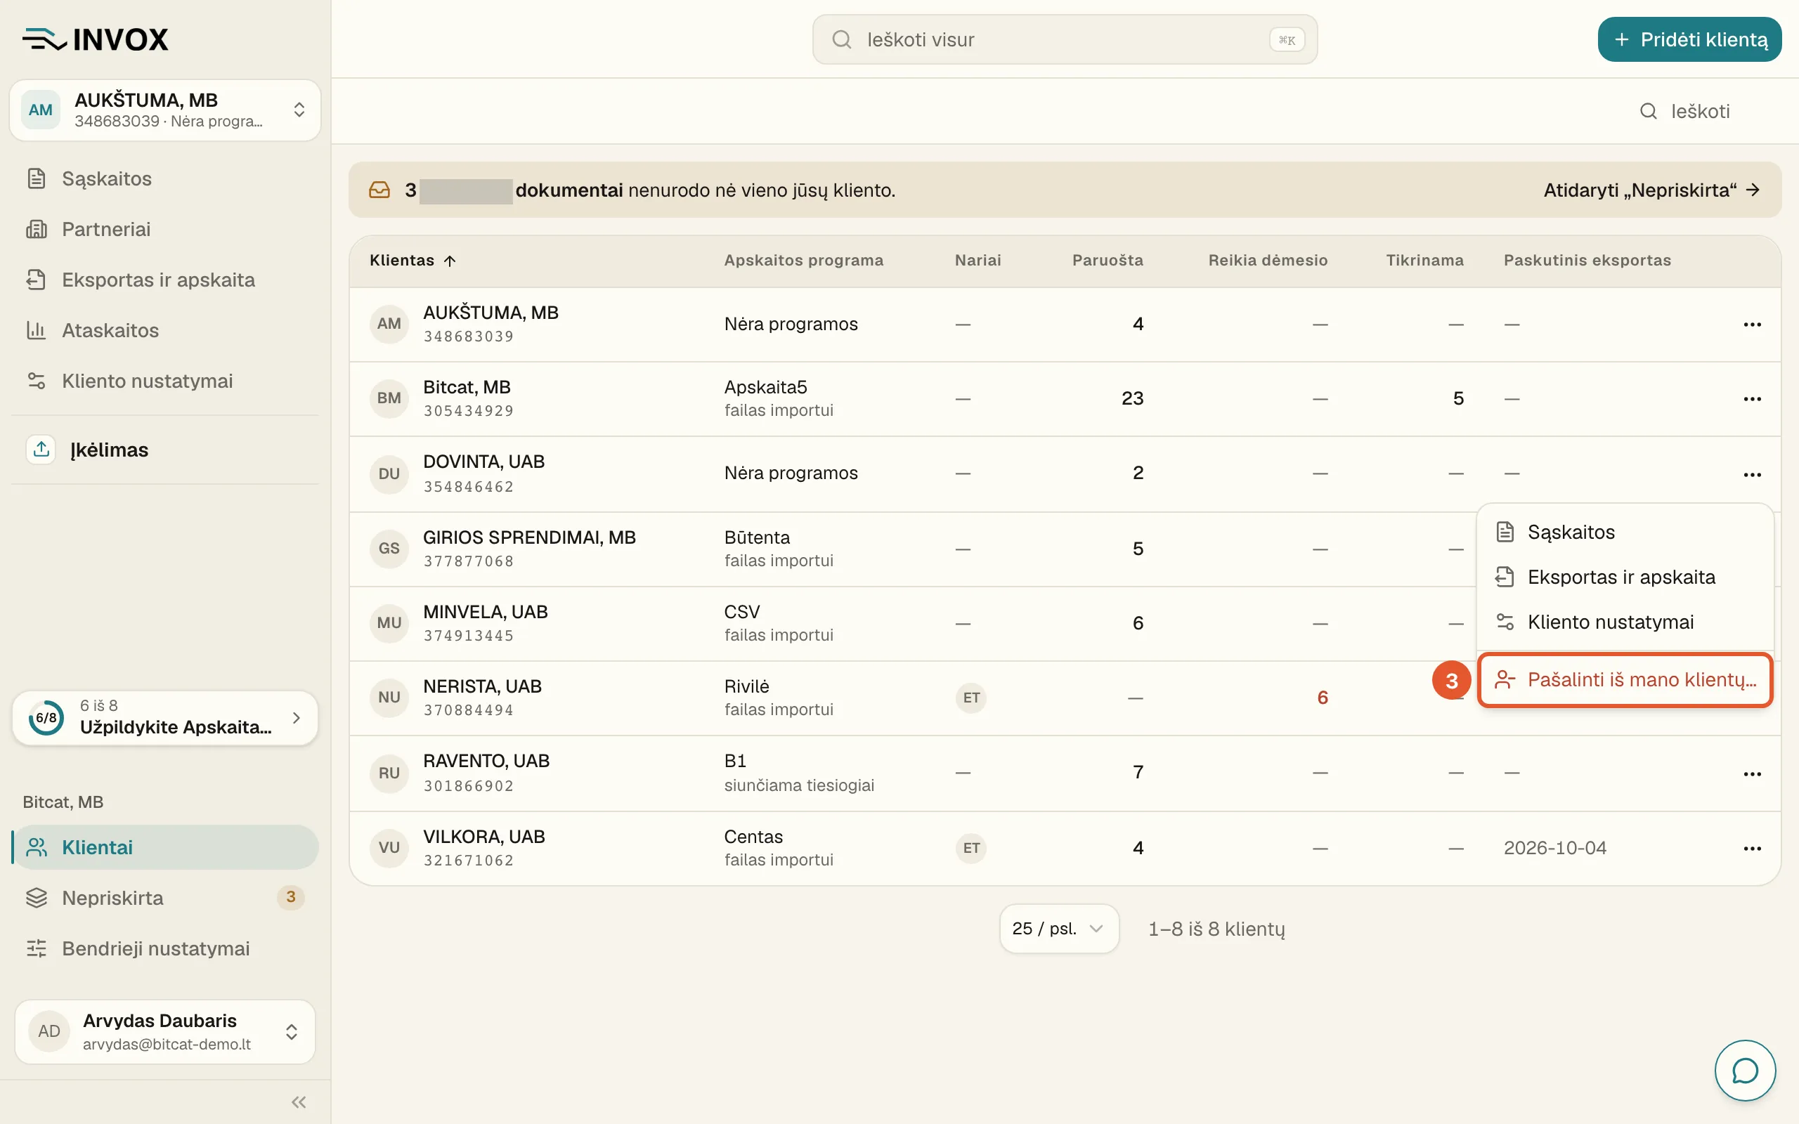
Task: Open the chat support bubble
Action: tap(1745, 1071)
